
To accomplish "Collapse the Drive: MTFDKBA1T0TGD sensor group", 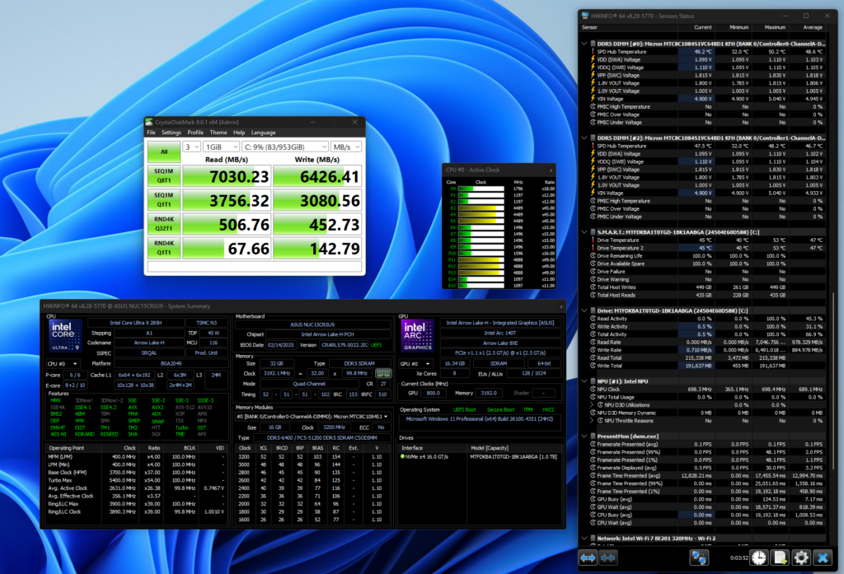I will pos(584,310).
